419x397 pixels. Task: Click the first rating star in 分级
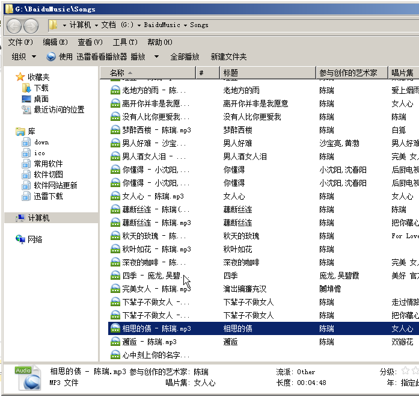(x=405, y=371)
